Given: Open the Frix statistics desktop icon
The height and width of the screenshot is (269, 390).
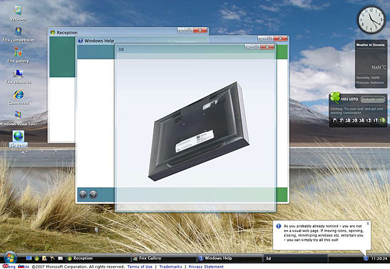Looking at the screenshot, I should [18, 77].
